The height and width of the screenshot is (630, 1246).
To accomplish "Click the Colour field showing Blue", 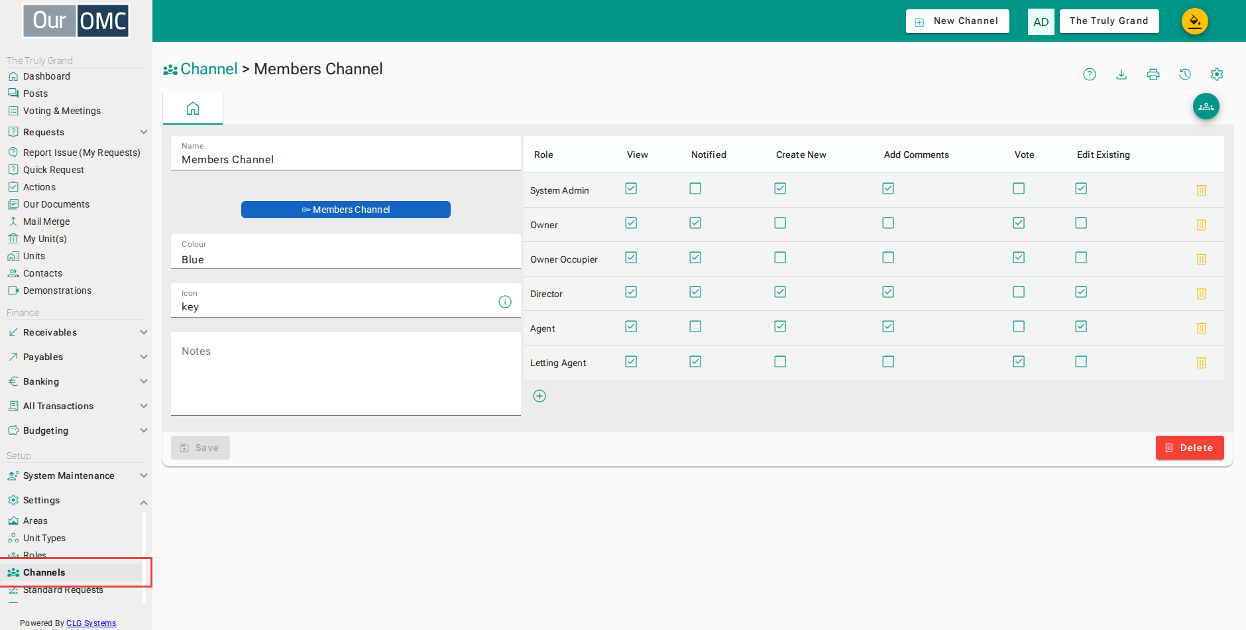I will 346,251.
